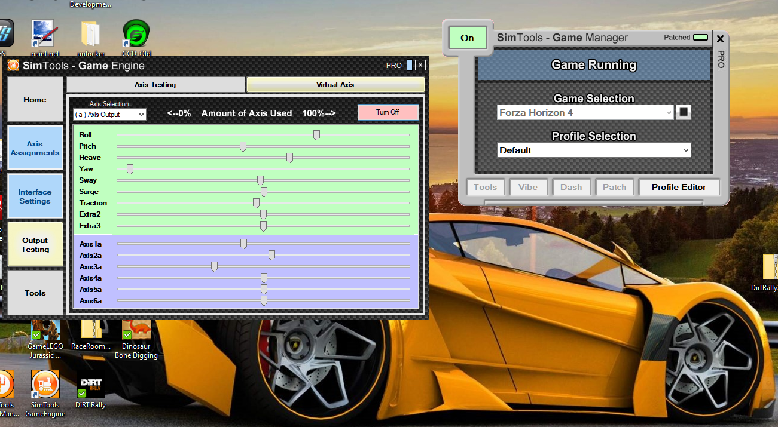Click the Game Running status banner
Screen dimensions: 778x427
[594, 64]
